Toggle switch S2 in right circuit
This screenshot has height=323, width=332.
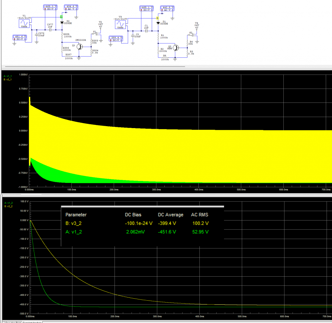(192, 34)
